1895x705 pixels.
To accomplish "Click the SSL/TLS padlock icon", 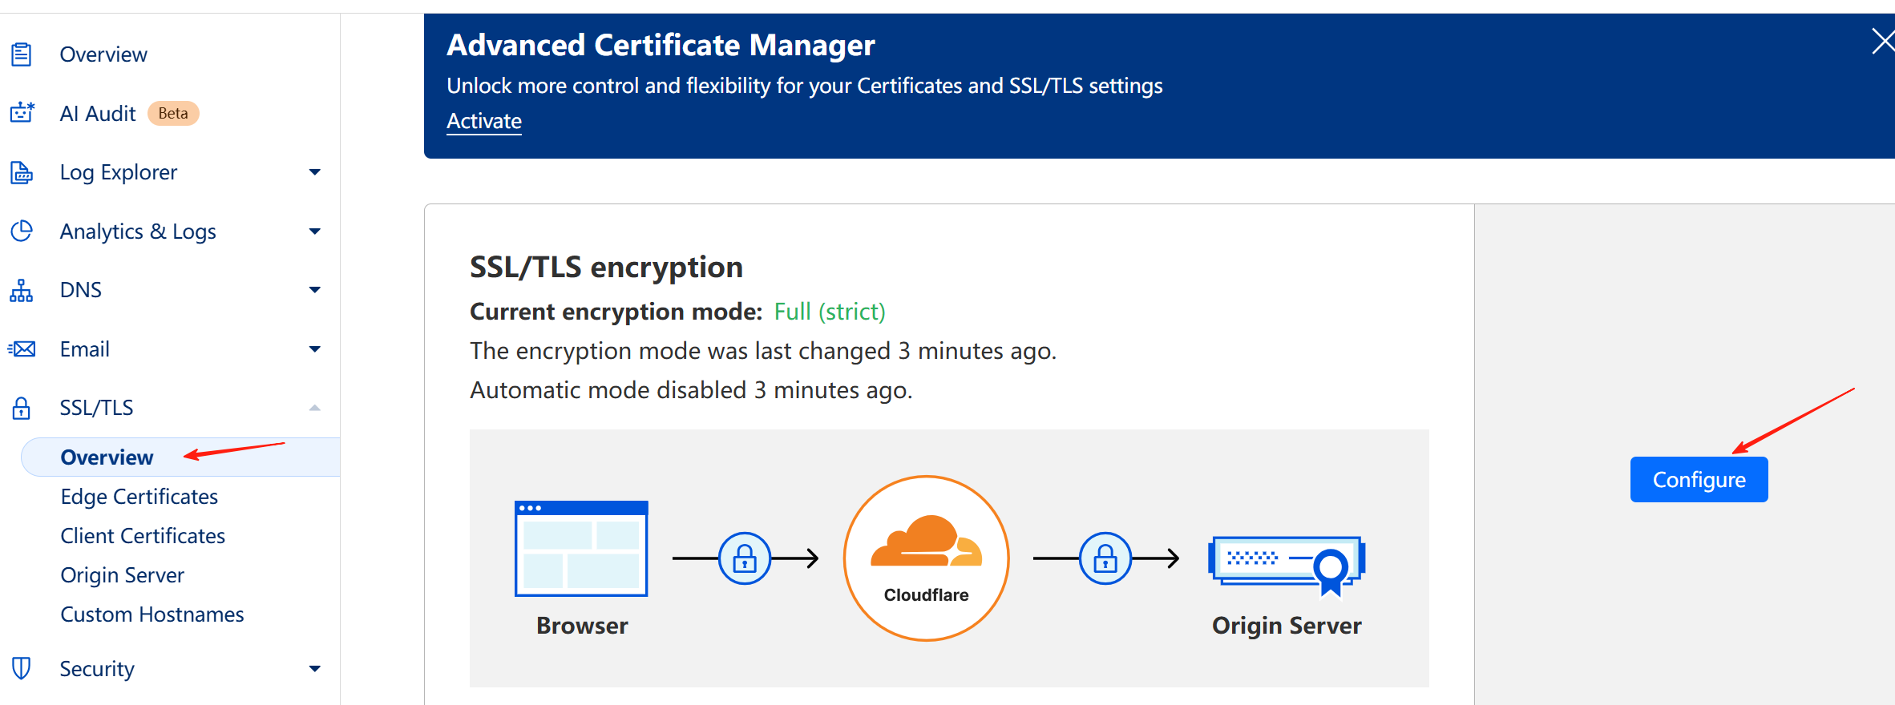I will coord(22,408).
